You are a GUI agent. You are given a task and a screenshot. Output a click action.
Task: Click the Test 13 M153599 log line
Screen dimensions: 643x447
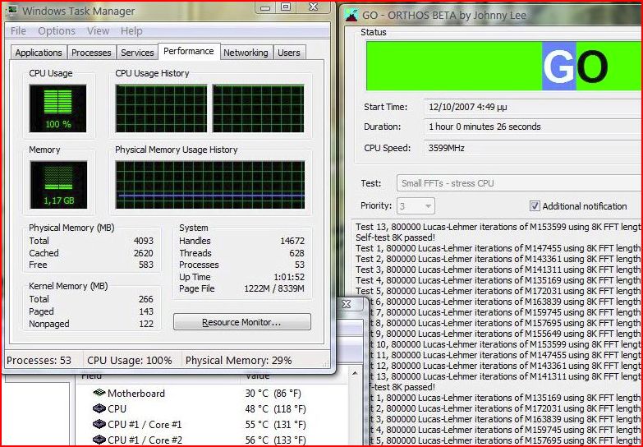point(498,227)
